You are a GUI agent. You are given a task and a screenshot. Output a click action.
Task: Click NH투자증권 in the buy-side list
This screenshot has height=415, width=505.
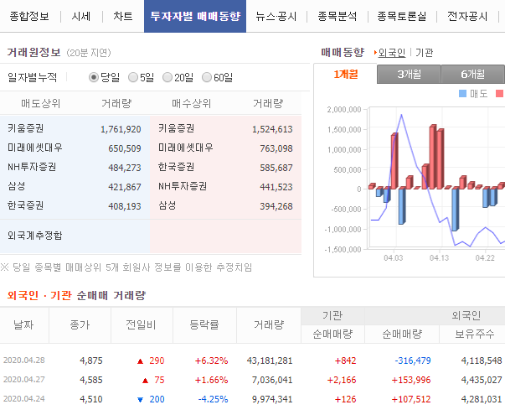click(183, 186)
